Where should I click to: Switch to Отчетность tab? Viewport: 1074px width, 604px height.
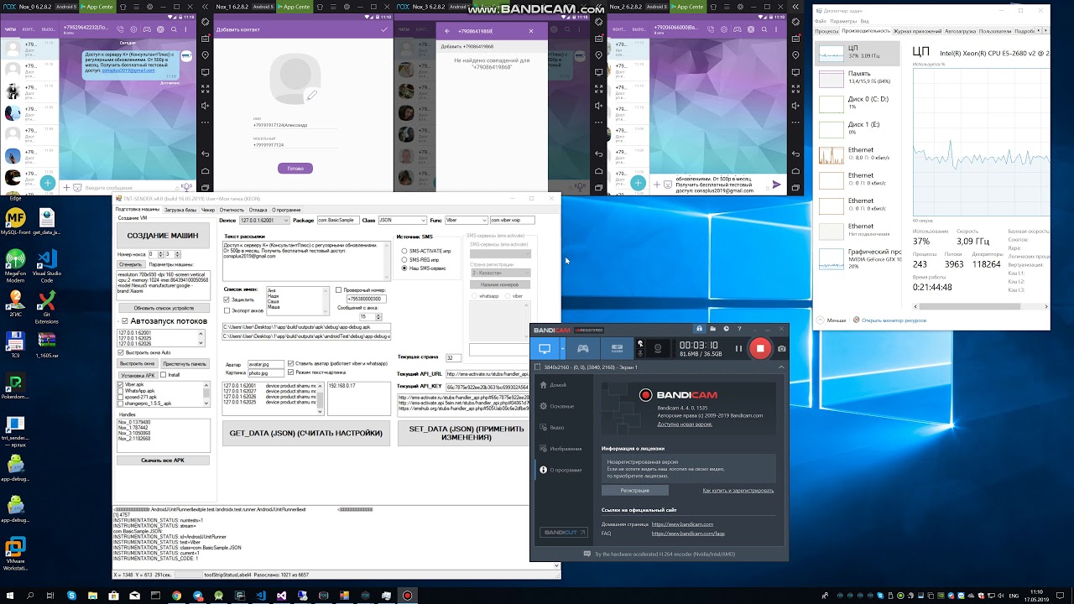[x=232, y=210]
